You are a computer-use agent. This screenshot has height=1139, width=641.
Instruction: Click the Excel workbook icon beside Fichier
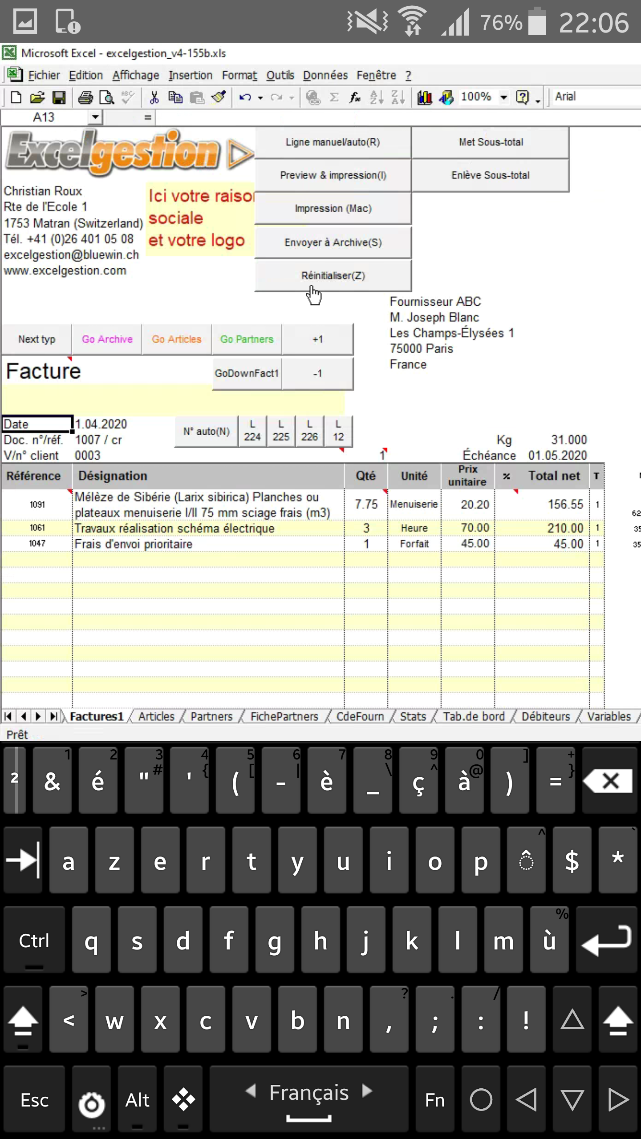14,74
